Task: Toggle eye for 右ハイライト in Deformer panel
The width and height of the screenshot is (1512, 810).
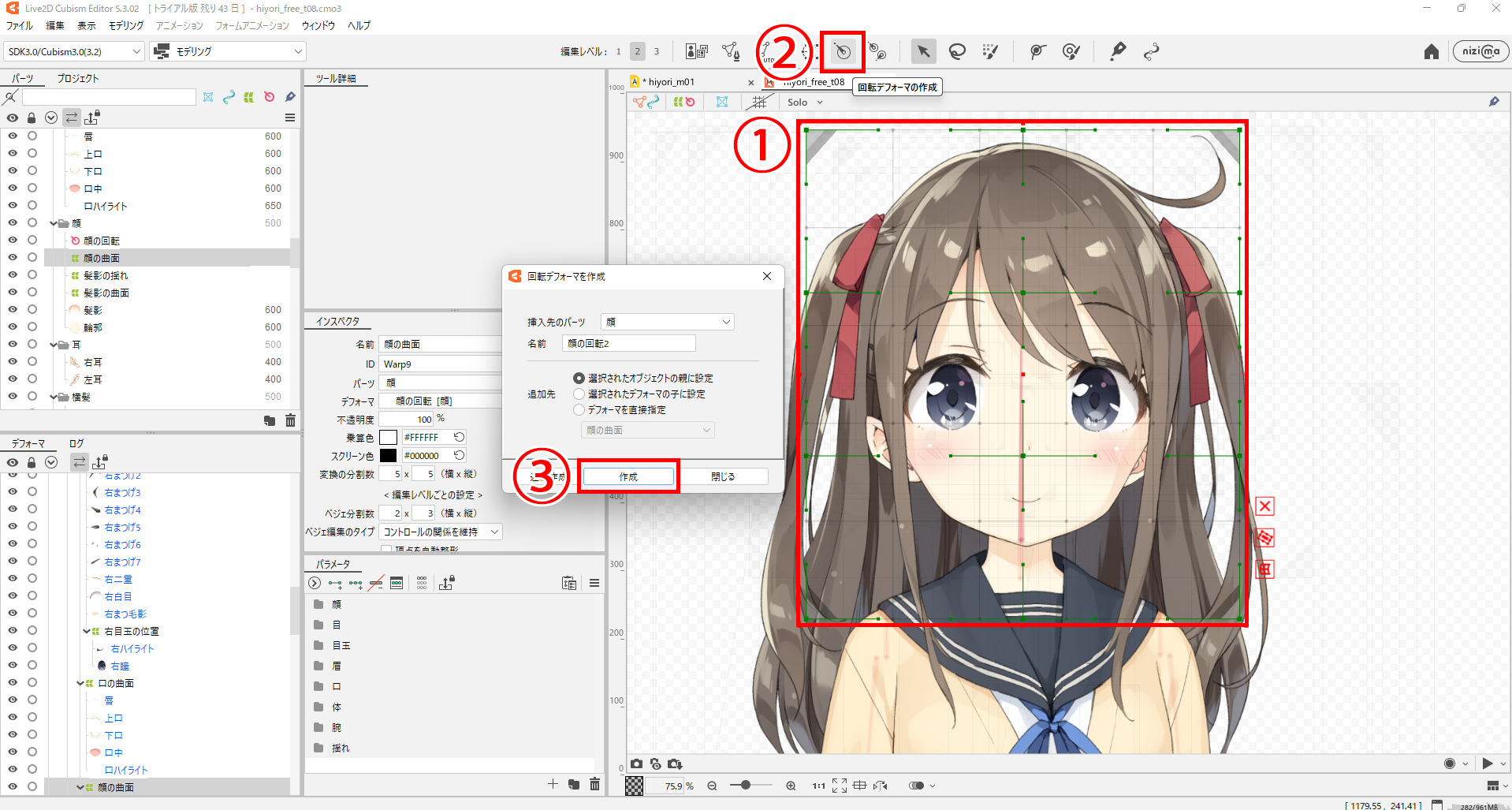Action: click(x=13, y=649)
